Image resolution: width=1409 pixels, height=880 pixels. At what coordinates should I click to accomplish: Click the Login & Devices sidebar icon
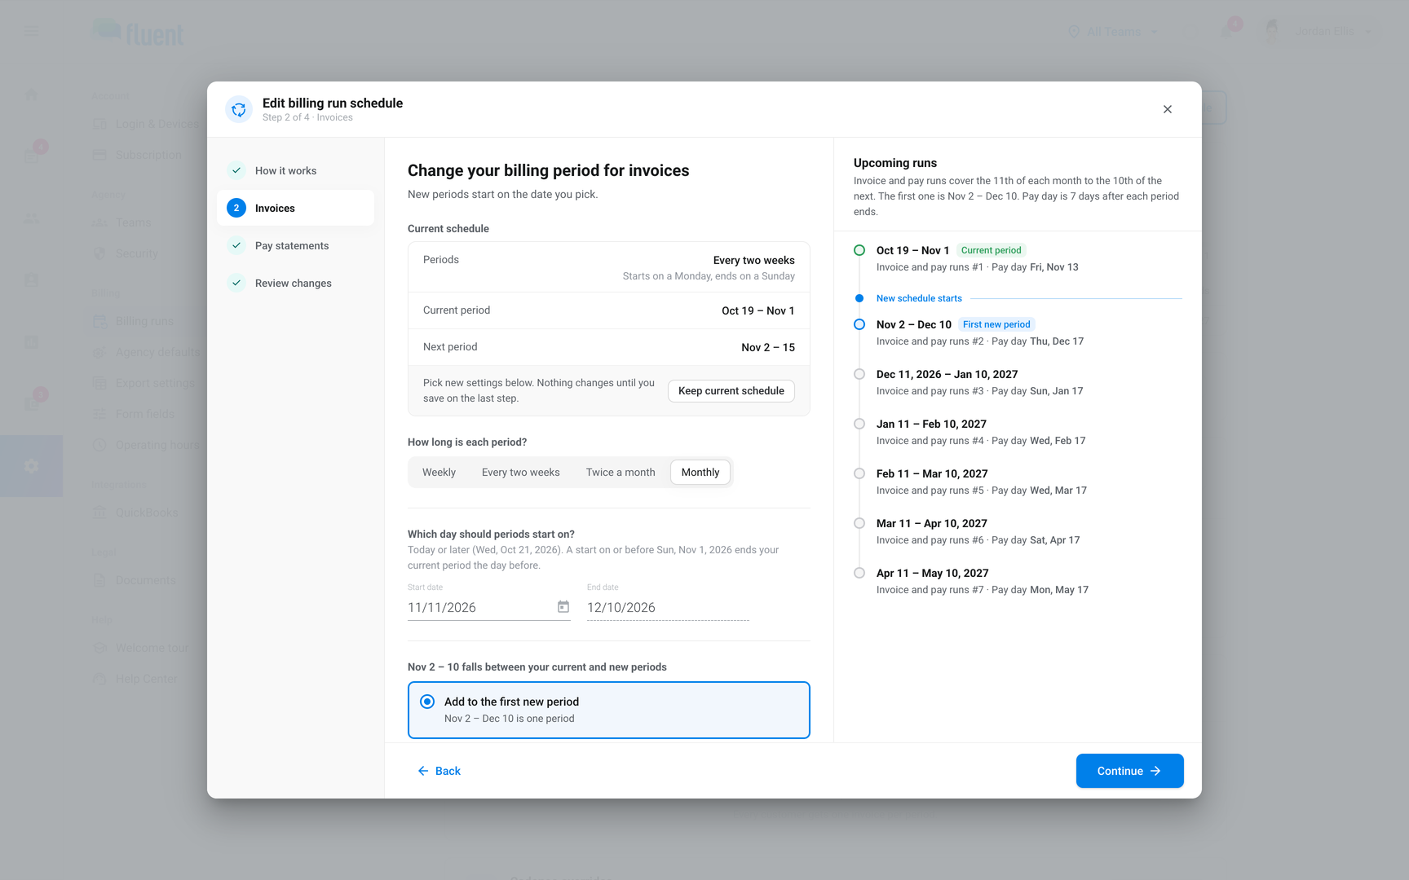click(100, 124)
